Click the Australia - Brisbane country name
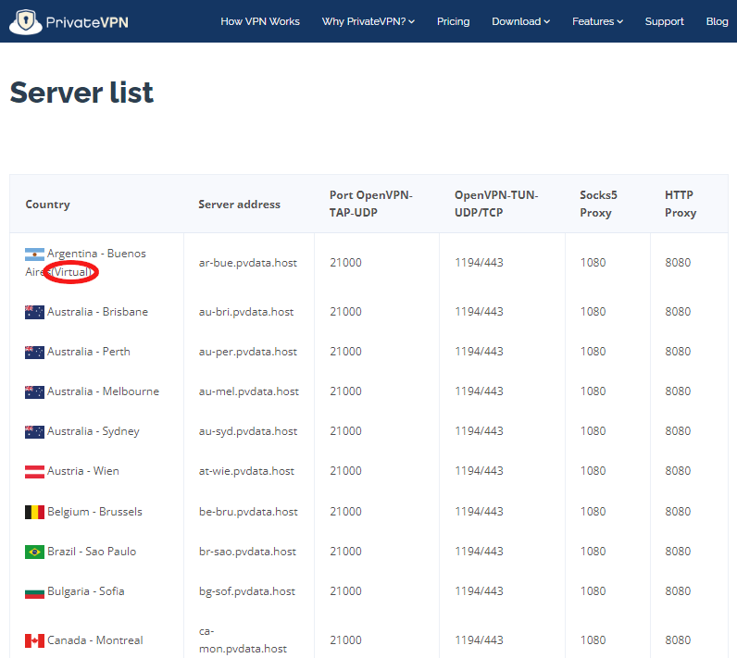Image resolution: width=737 pixels, height=658 pixels. click(97, 312)
